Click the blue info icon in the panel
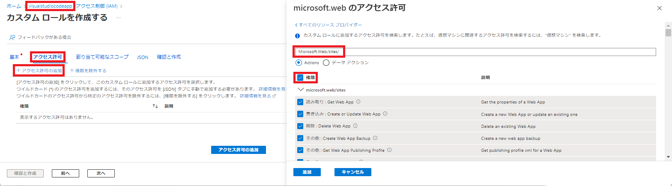 click(298, 36)
